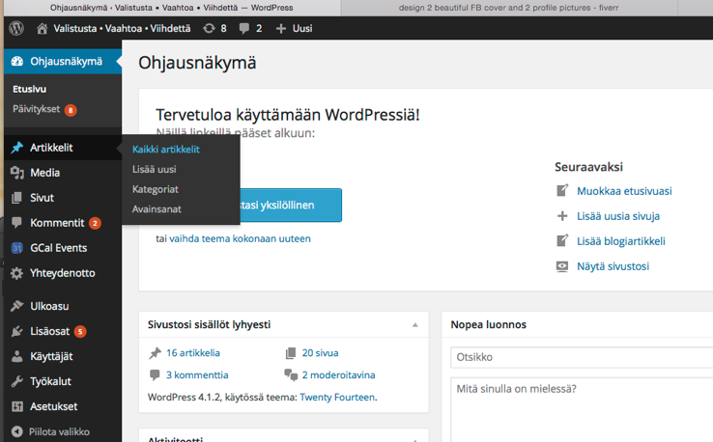
Task: Click the Ulkoasu paintbrush icon
Action: (x=16, y=306)
